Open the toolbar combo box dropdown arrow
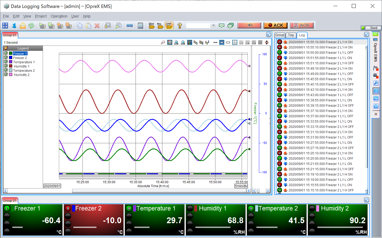 click(214, 25)
